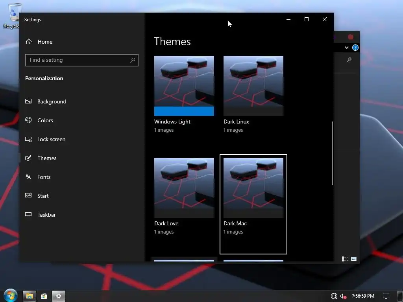Click the Settings gear taskbar button

(59, 296)
